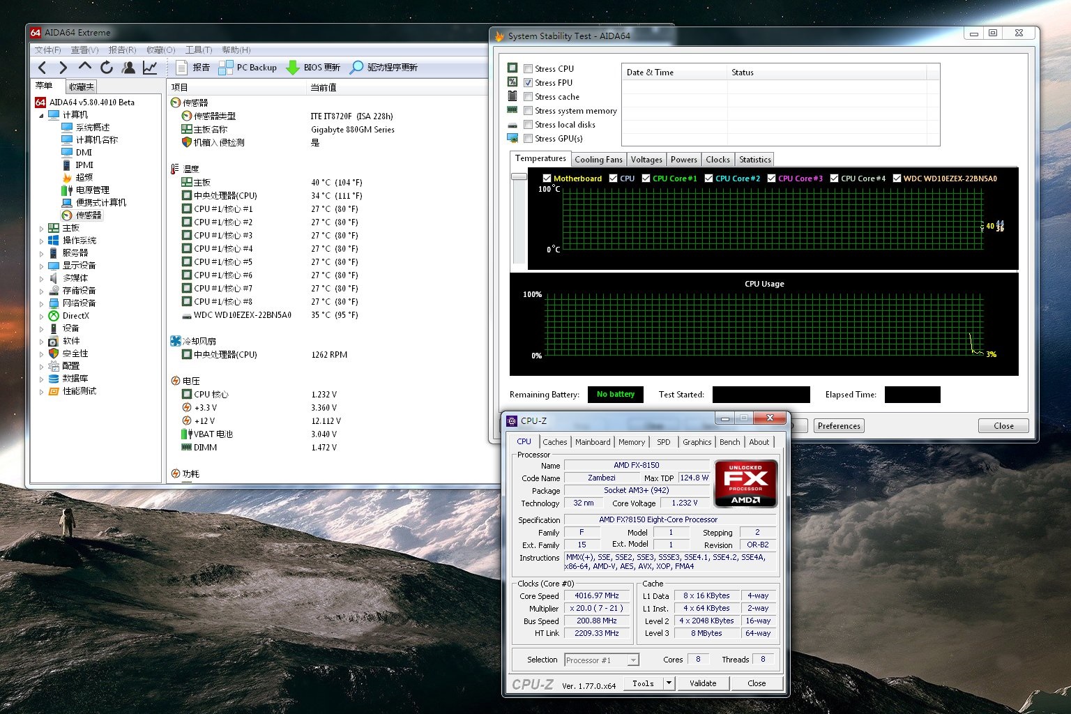Open the Mainboard tab in CPU-Z
Screen dimensions: 1071x714
pyautogui.click(x=593, y=442)
